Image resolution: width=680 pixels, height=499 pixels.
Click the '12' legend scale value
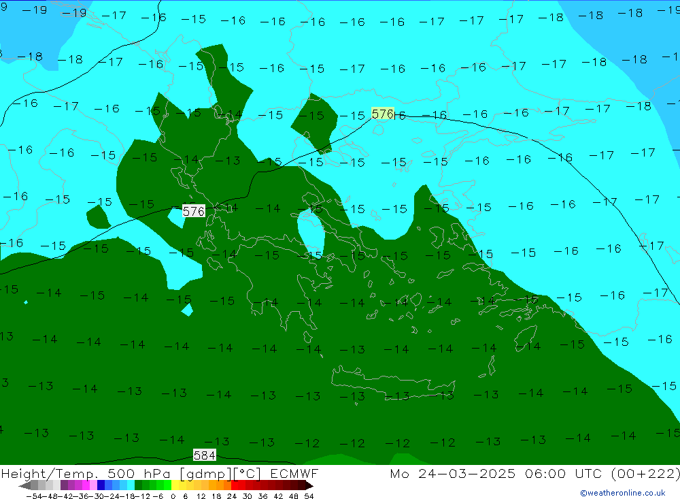(x=201, y=496)
